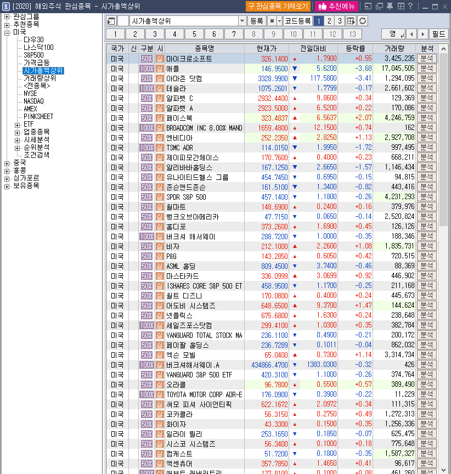Click 분석 button in the 애플 row
This screenshot has width=451, height=474.
pos(427,69)
